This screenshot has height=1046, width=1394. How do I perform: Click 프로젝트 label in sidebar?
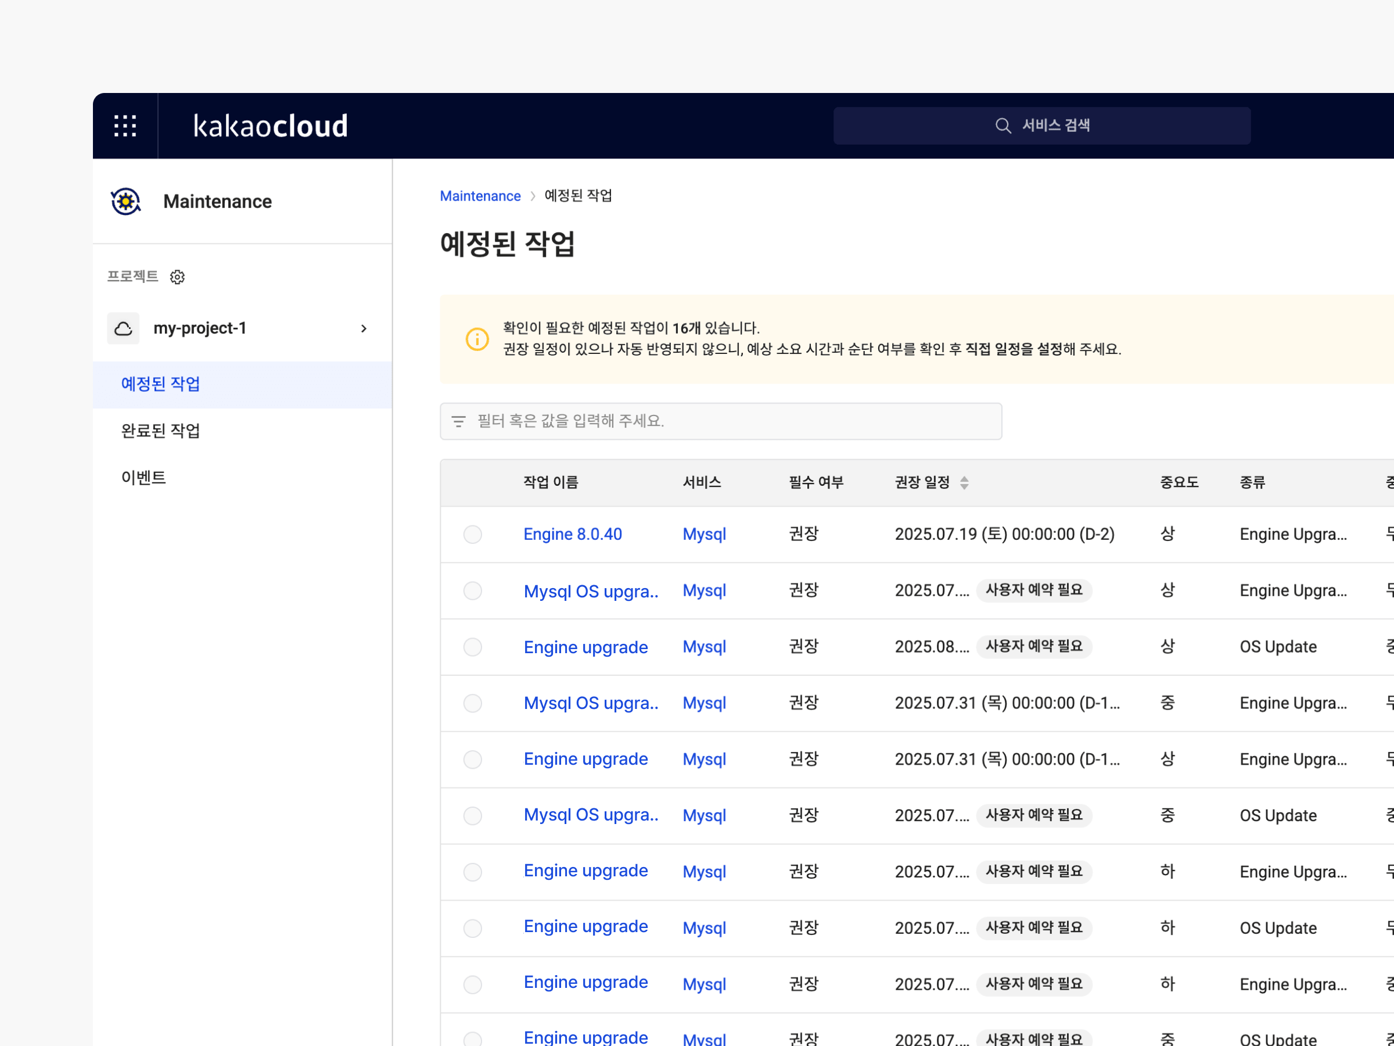pos(132,277)
